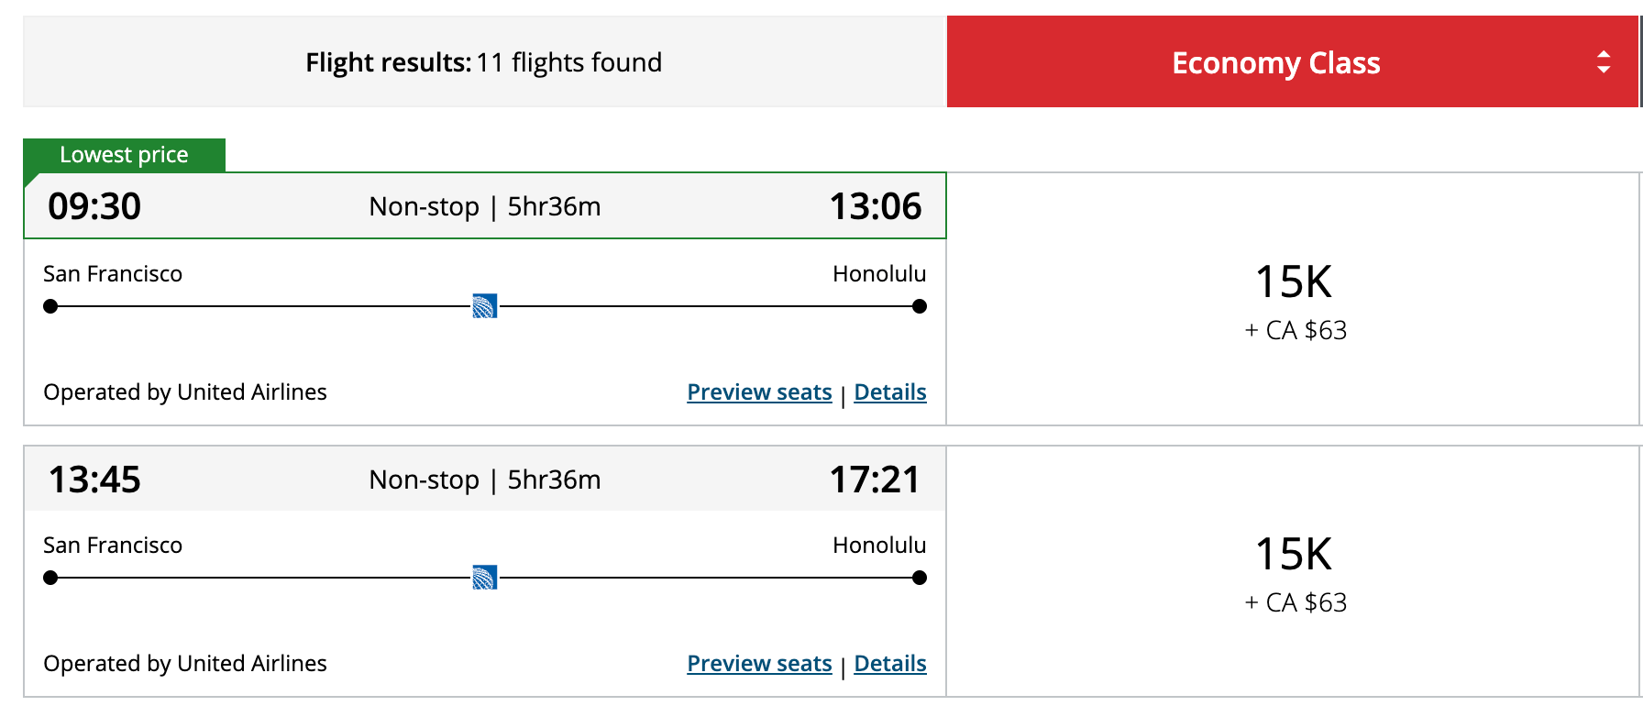Preview seats for the 09:30 flight

point(759,392)
